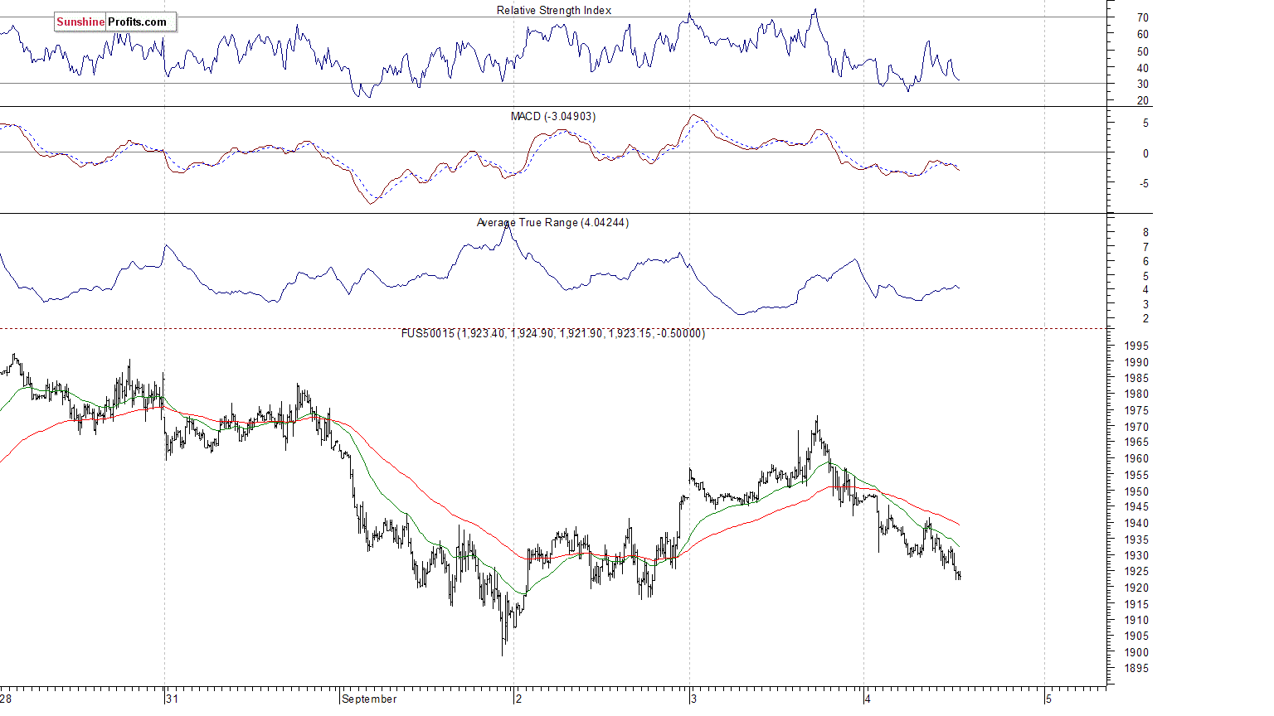
Task: Click the date 2 marker on time axis
Action: pos(519,699)
